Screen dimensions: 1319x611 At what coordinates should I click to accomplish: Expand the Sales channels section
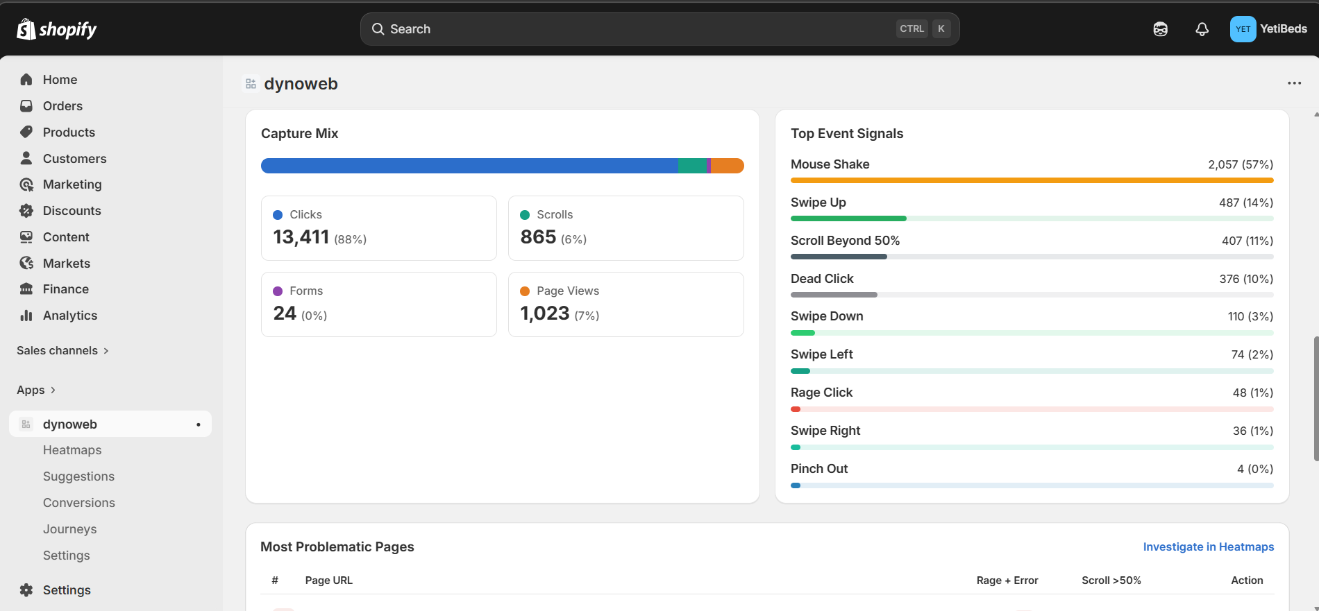coord(62,351)
